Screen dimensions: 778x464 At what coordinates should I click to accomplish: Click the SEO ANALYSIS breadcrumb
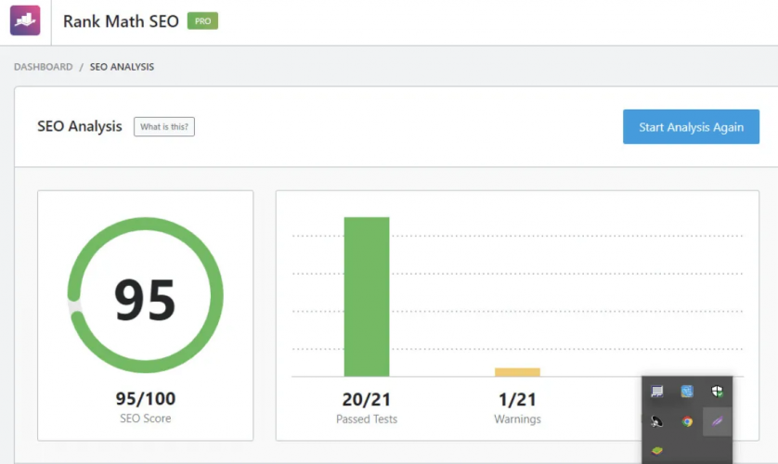click(x=122, y=67)
